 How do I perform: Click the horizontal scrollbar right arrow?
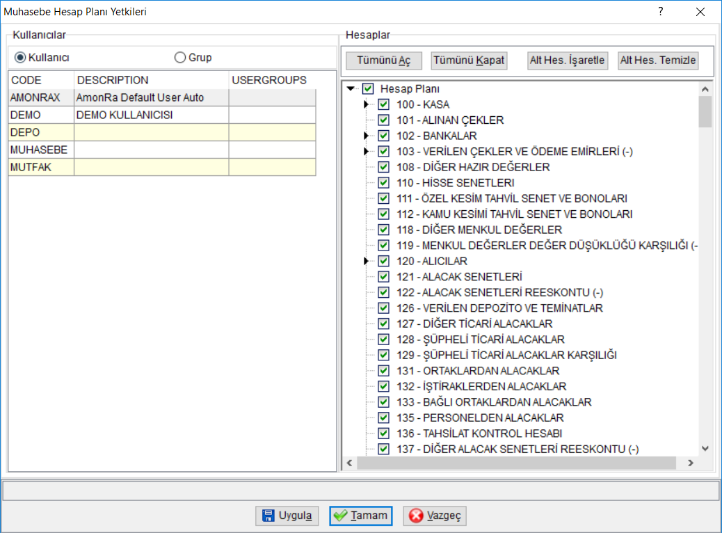(x=690, y=463)
